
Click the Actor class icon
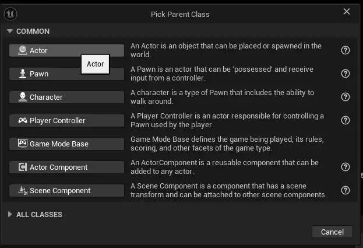pyautogui.click(x=22, y=51)
